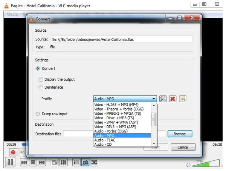Viewport: 226px width, 171px height.
Task: Click profile list scrollbar down arrow
Action: (154, 144)
